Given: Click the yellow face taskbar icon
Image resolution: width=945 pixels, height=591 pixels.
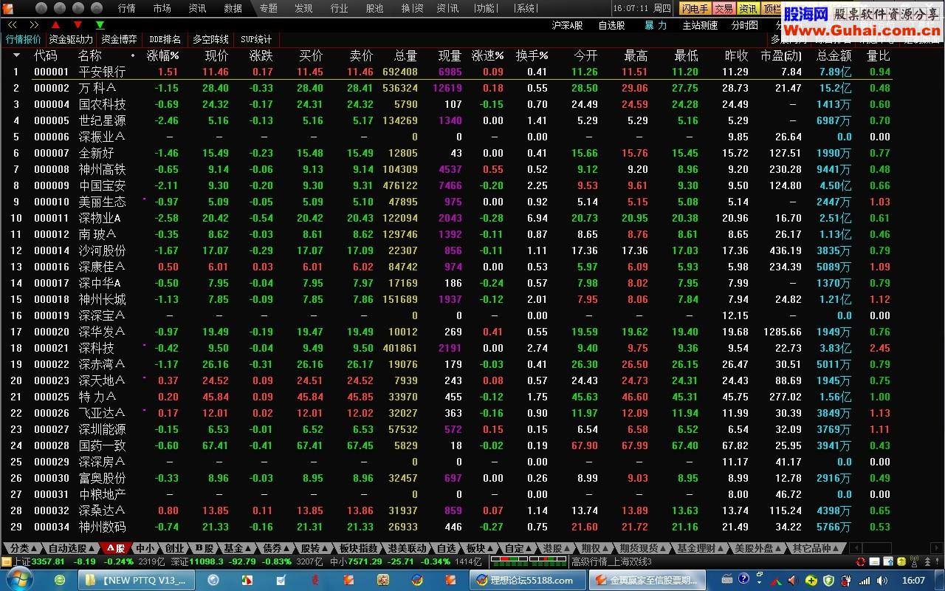Looking at the screenshot, I should point(383,580).
